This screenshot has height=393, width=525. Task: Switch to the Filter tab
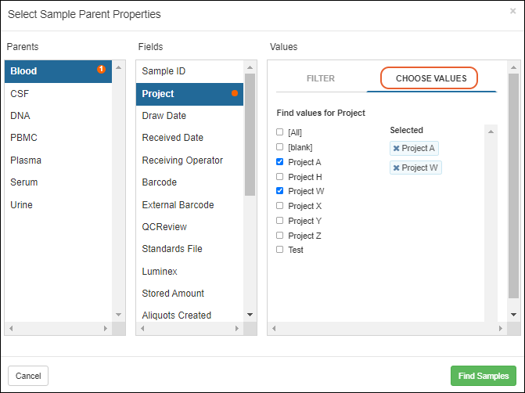coord(321,79)
